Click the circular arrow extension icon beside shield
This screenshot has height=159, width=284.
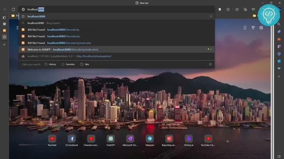(x=228, y=9)
